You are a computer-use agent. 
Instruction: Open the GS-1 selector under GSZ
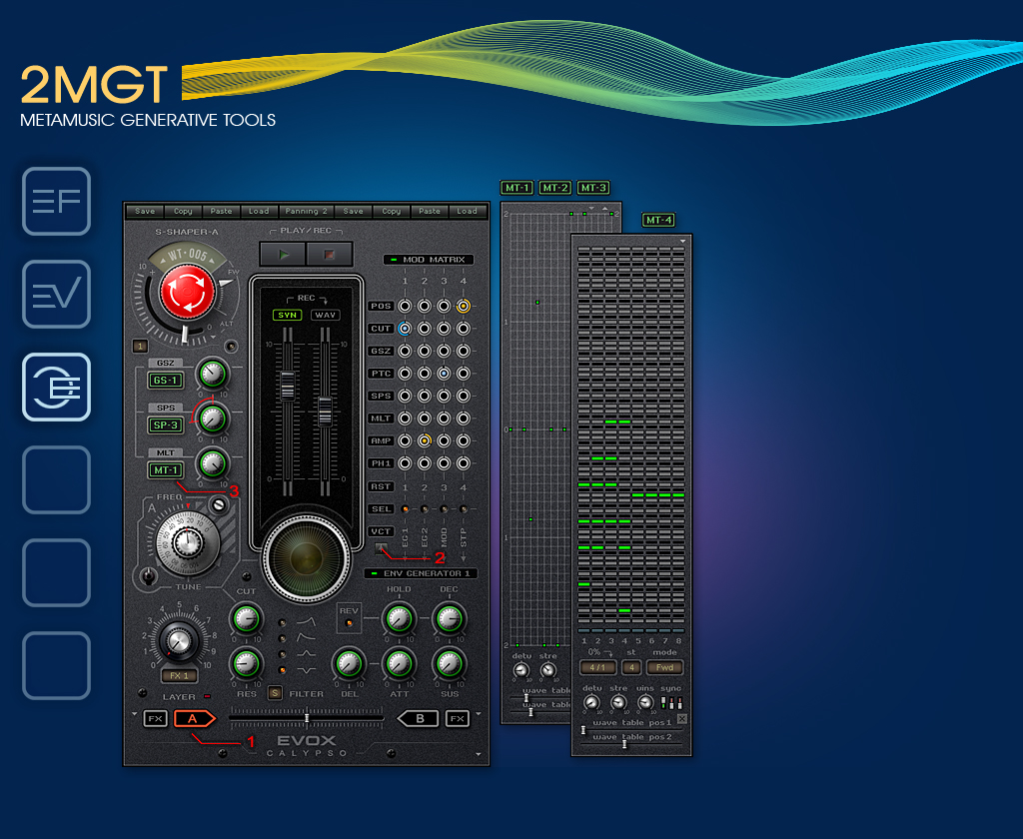click(164, 380)
